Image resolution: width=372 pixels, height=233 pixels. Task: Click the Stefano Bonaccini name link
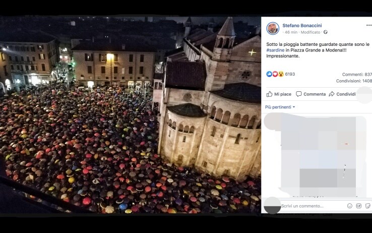coord(302,25)
